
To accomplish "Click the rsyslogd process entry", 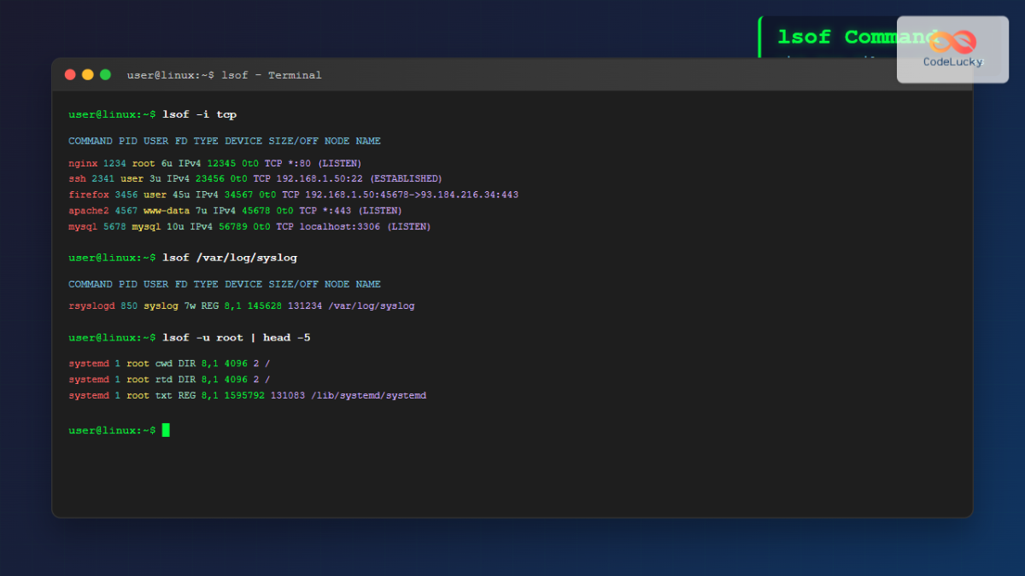I will [x=91, y=305].
